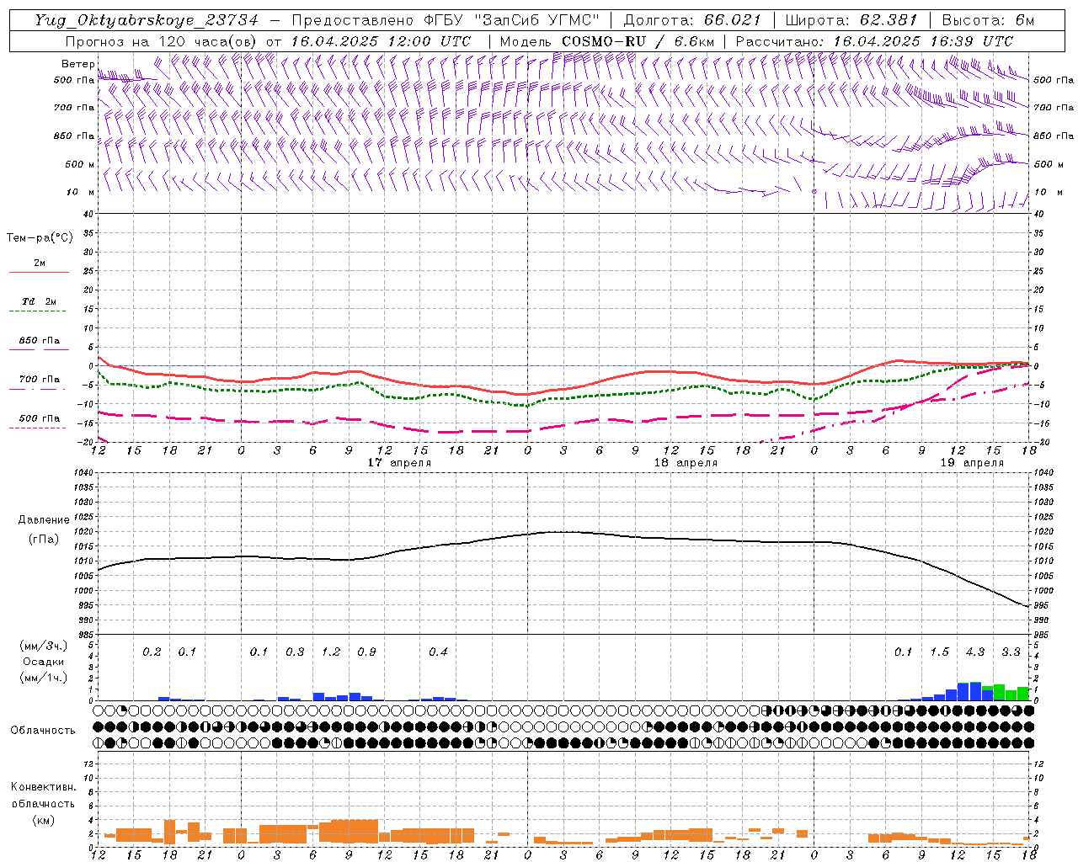Select the '0.4' precipitation total value
The image size is (1078, 862).
coord(438,652)
